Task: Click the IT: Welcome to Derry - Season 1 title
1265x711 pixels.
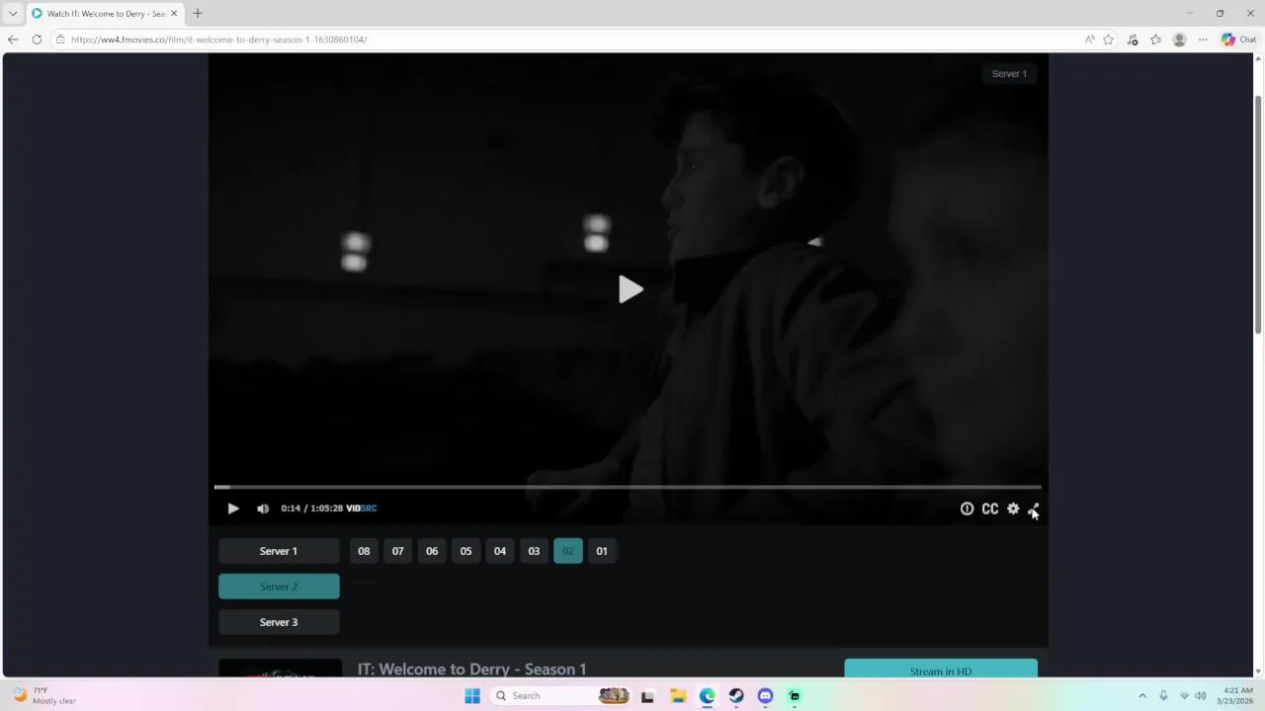Action: click(471, 670)
